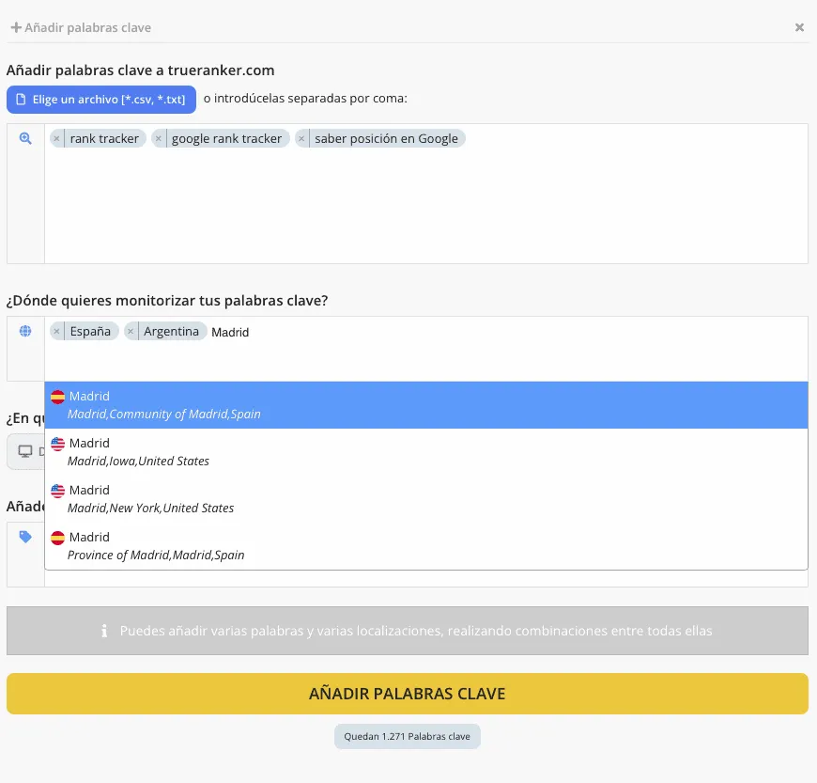
Task: Remove the Argentina location tag
Action: pos(131,331)
